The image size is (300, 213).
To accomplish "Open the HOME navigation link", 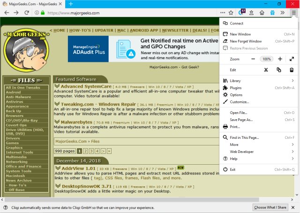I will click(60, 30).
